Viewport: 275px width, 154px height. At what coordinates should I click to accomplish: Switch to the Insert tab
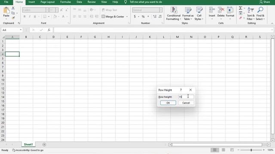31,2
